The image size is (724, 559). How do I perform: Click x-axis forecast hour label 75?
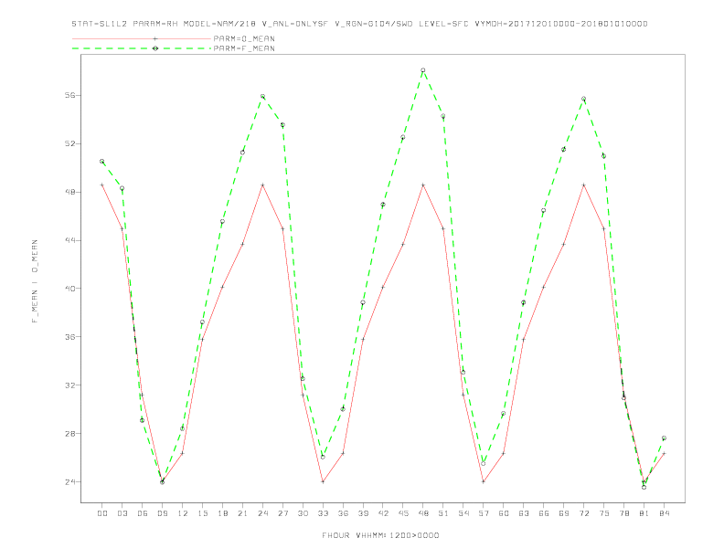click(x=604, y=513)
